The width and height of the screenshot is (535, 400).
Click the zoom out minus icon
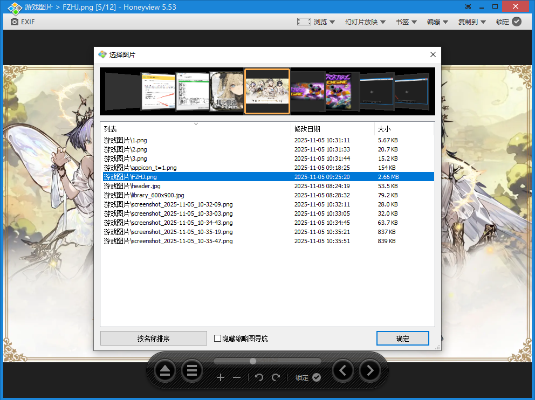(x=237, y=377)
